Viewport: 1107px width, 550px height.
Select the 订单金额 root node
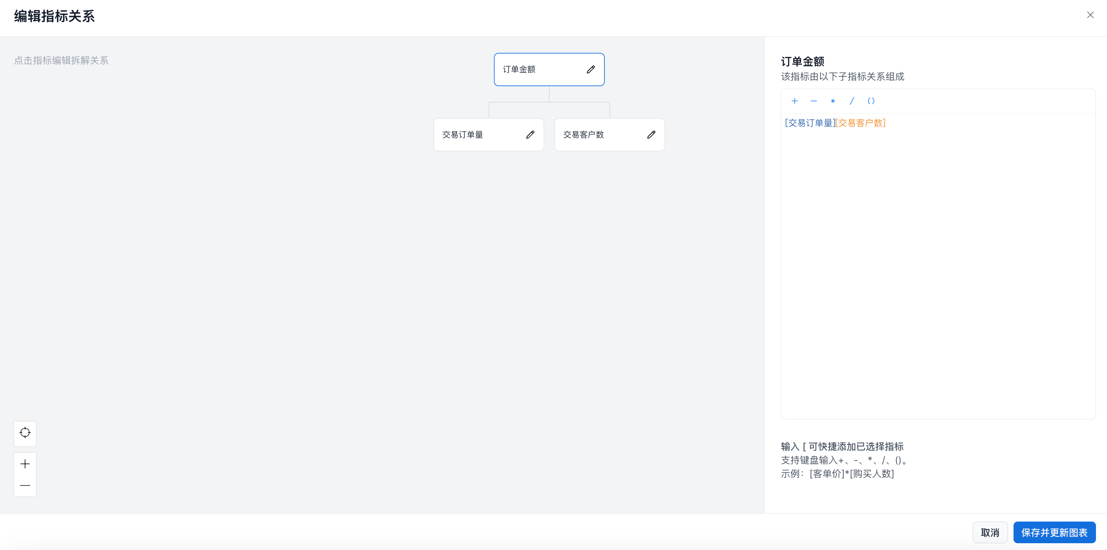(x=533, y=70)
